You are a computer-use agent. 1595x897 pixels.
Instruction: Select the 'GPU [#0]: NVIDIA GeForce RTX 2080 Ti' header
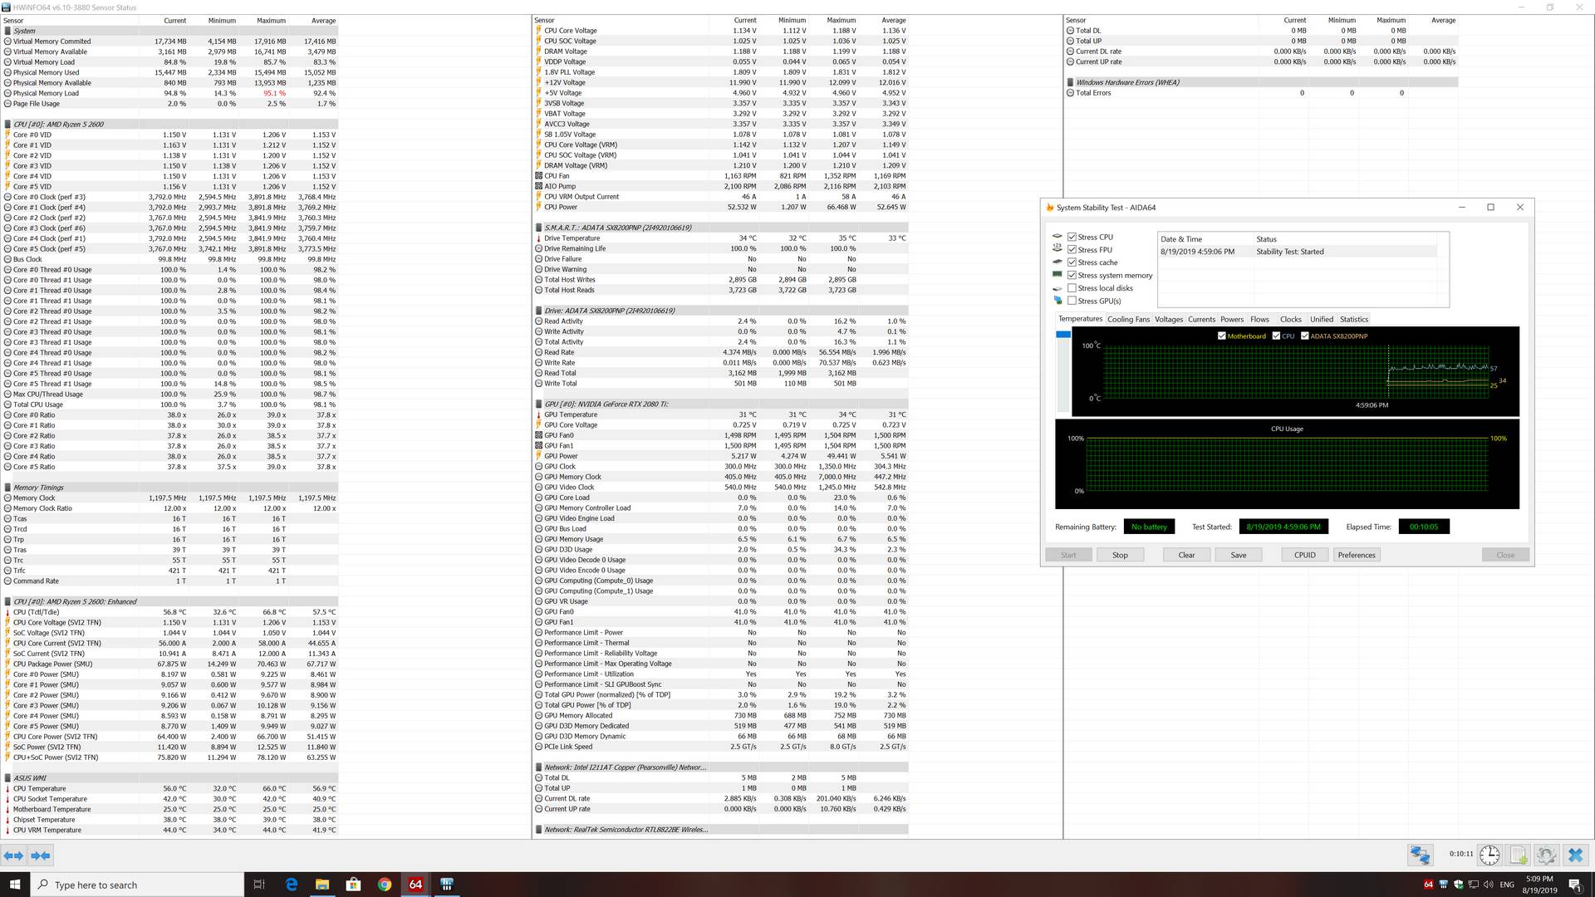721,404
